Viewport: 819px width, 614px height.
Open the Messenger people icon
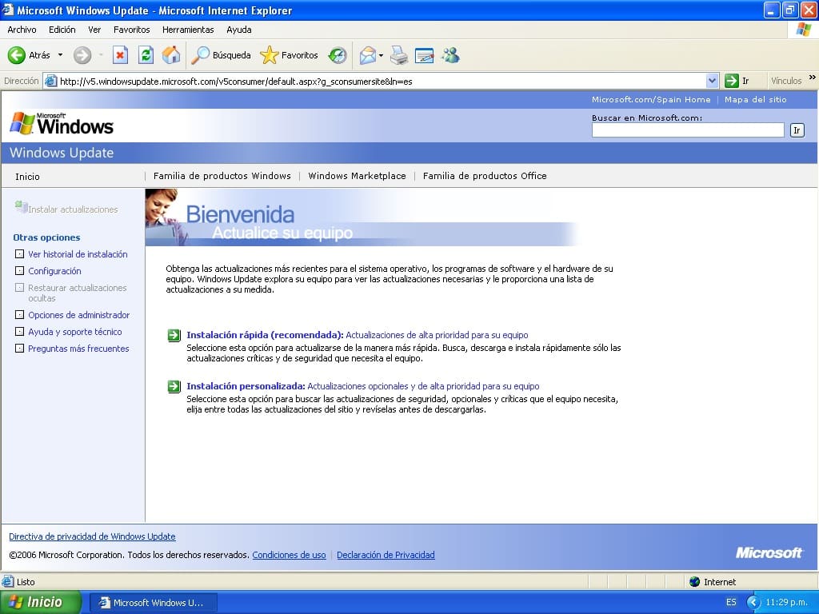click(450, 55)
